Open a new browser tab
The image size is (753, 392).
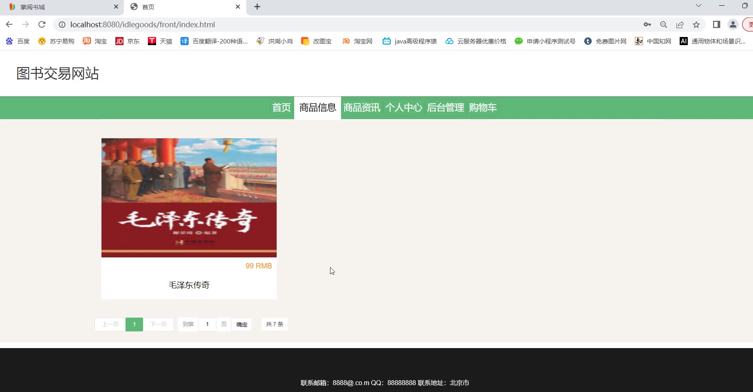pos(257,7)
